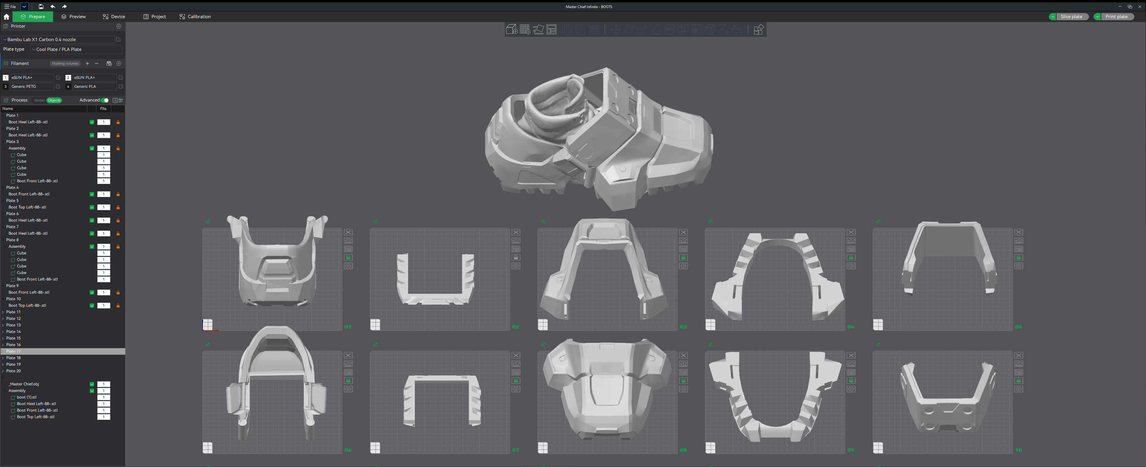Click the Arrange all objects icon
Screen dimensions: 1146x467
[552, 30]
